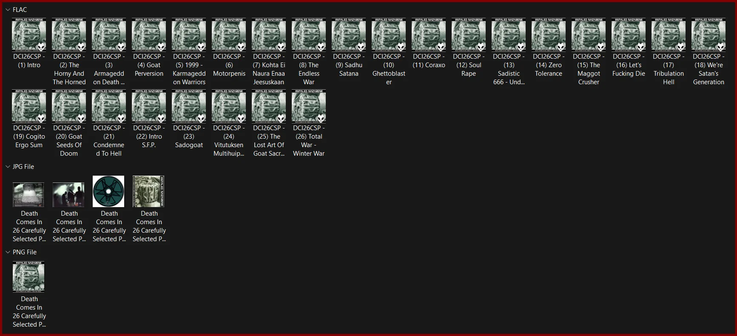737x336 pixels.
Task: Select the (22) Intro S.F.P. file icon
Action: (x=149, y=106)
